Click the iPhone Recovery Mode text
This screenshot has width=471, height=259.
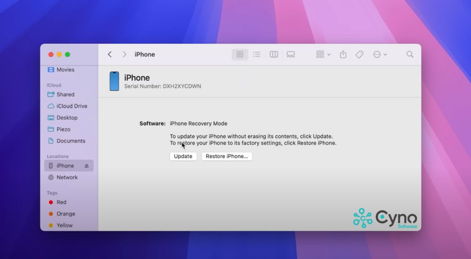(x=199, y=123)
